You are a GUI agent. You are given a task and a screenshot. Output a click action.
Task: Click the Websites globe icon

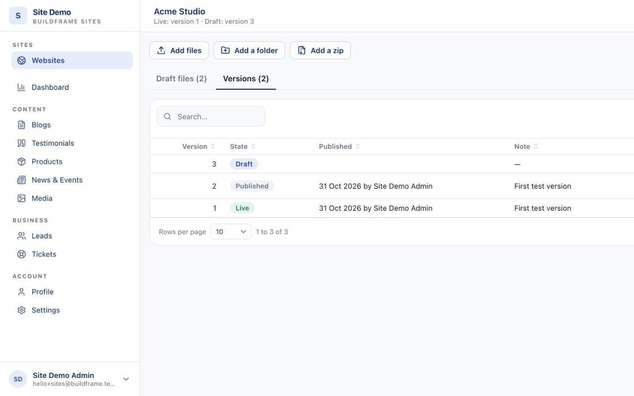click(21, 60)
